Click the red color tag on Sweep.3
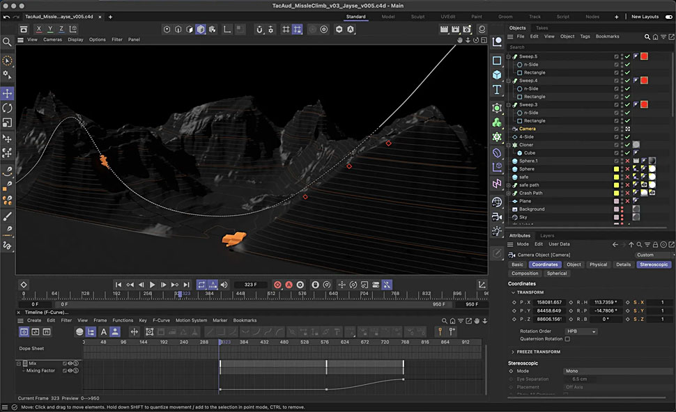Viewport: 676px width, 412px height. pos(644,104)
